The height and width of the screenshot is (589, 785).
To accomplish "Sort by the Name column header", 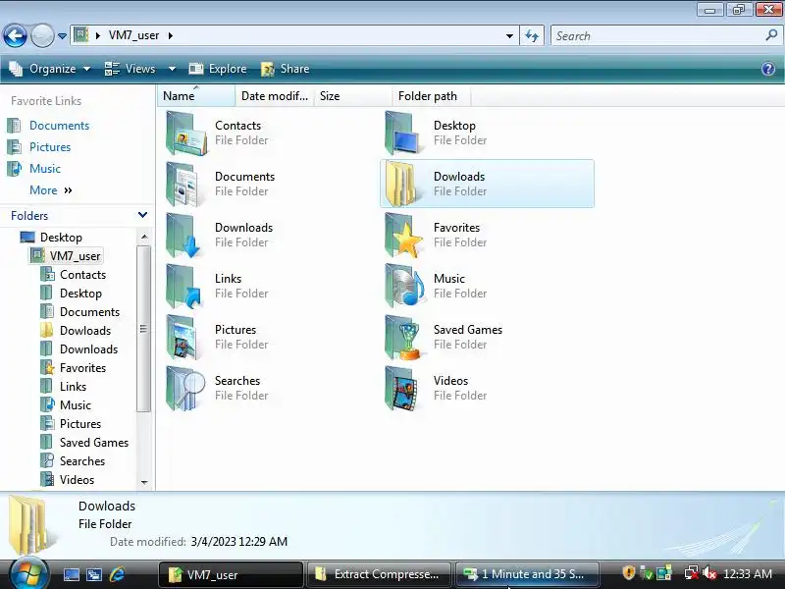I will point(196,95).
